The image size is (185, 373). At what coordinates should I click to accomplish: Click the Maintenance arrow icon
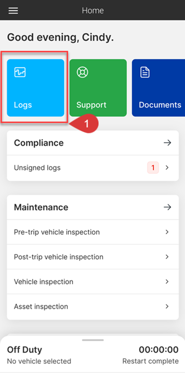coord(167,207)
